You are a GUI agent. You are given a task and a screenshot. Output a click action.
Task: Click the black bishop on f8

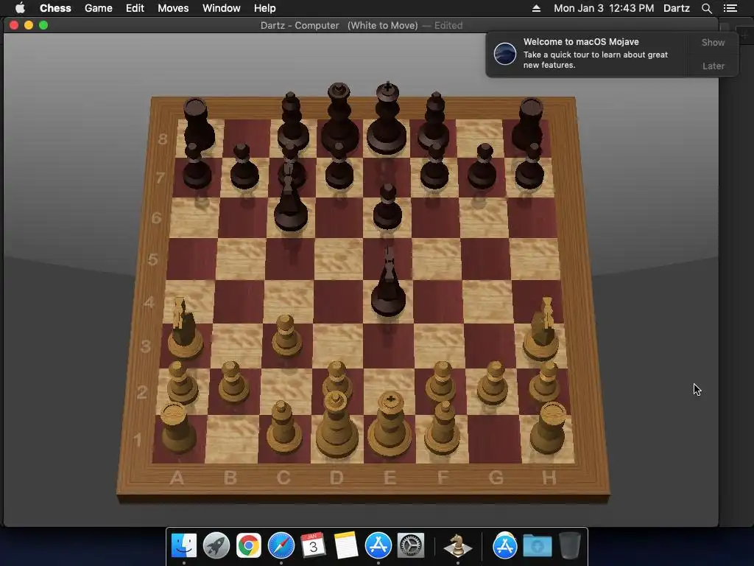pyautogui.click(x=434, y=122)
